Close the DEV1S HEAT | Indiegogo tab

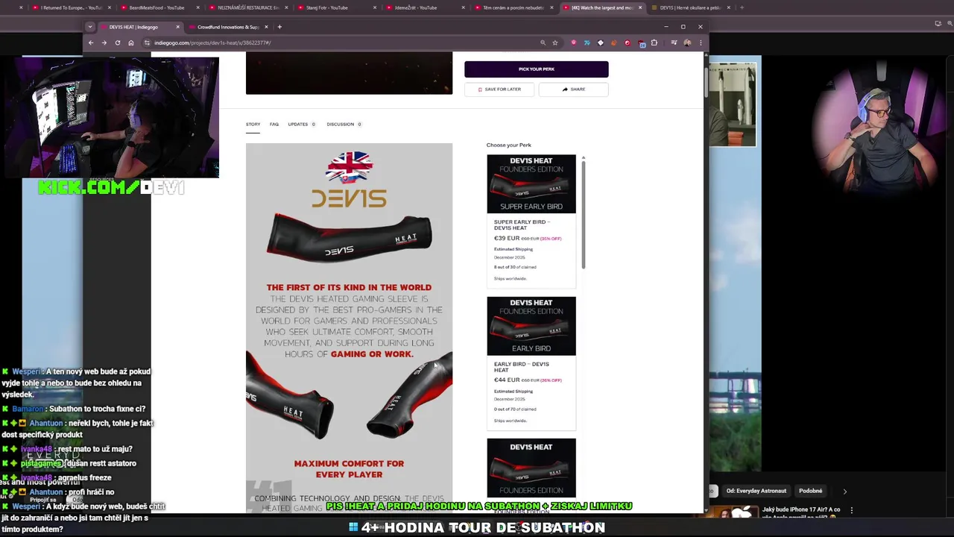(x=177, y=27)
